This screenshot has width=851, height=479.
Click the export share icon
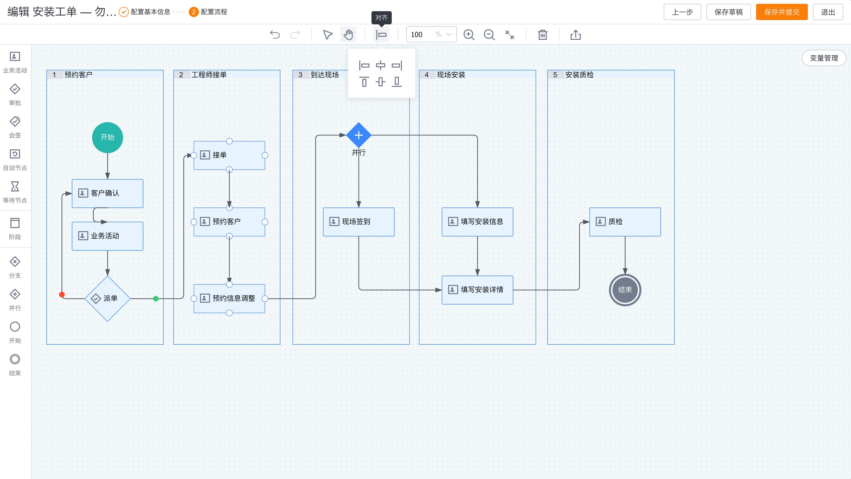point(575,35)
